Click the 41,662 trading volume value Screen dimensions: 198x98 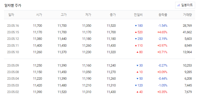click(x=187, y=32)
